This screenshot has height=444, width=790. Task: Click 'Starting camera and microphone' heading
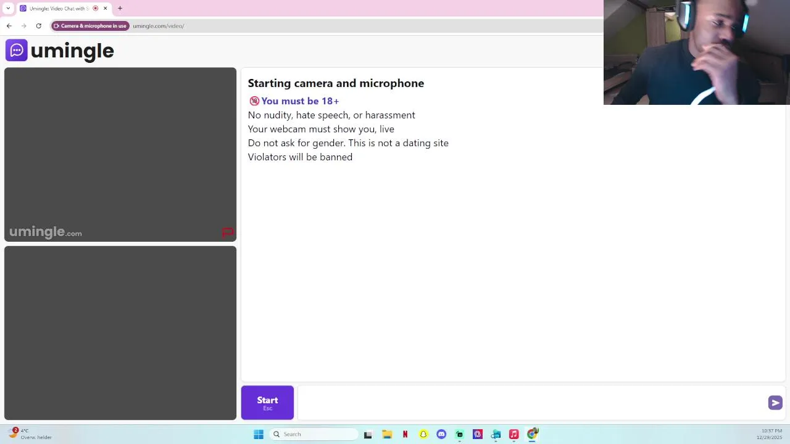coord(336,83)
